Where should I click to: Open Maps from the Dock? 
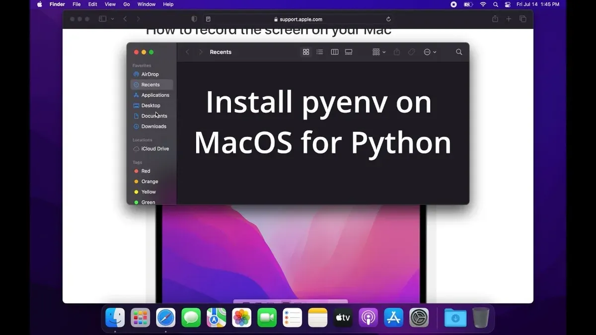pos(217,318)
